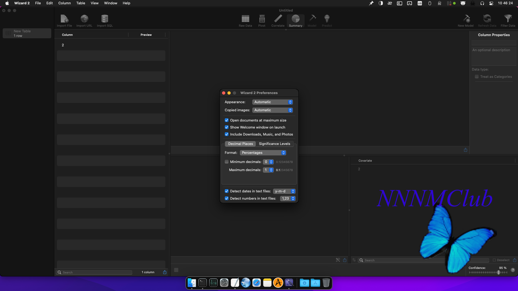Open the tools icon in lower chart bar

(x=338, y=260)
